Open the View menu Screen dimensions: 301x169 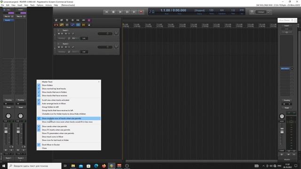13,5
